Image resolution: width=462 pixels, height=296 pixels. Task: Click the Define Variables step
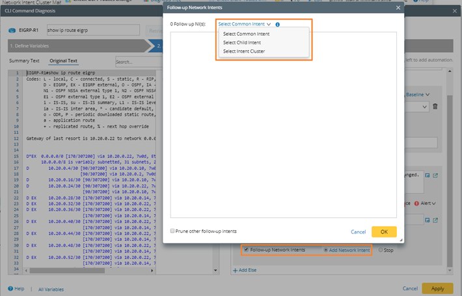tap(77, 46)
